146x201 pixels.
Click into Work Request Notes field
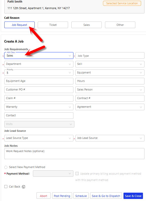tap(74, 154)
